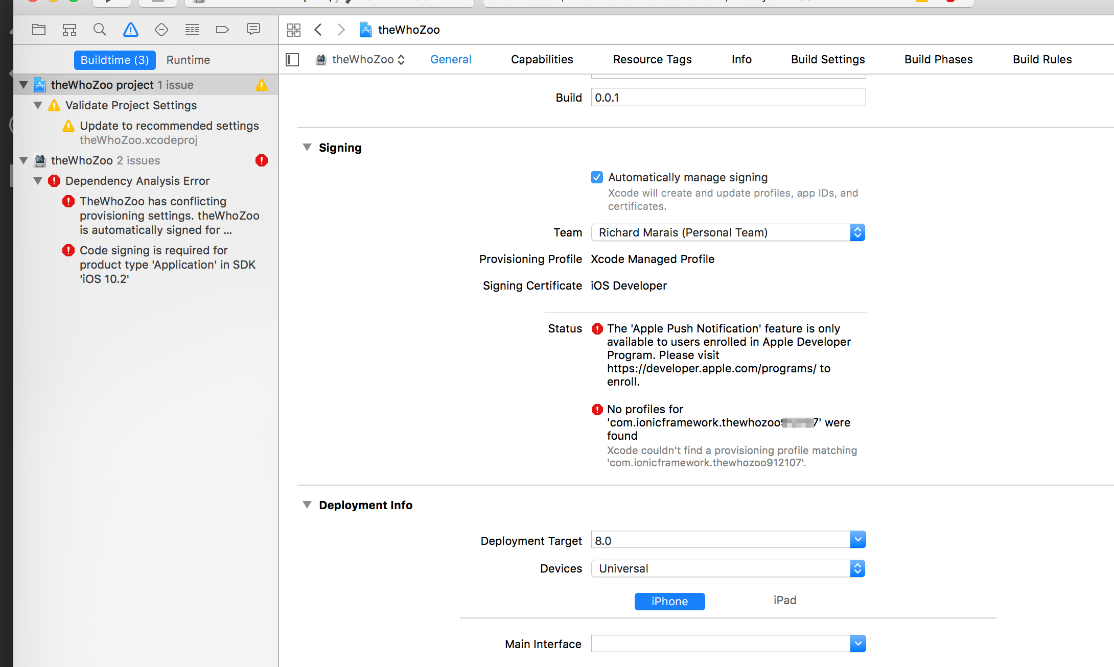Open the Test navigator diamond icon
1114x667 pixels.
[x=161, y=30]
